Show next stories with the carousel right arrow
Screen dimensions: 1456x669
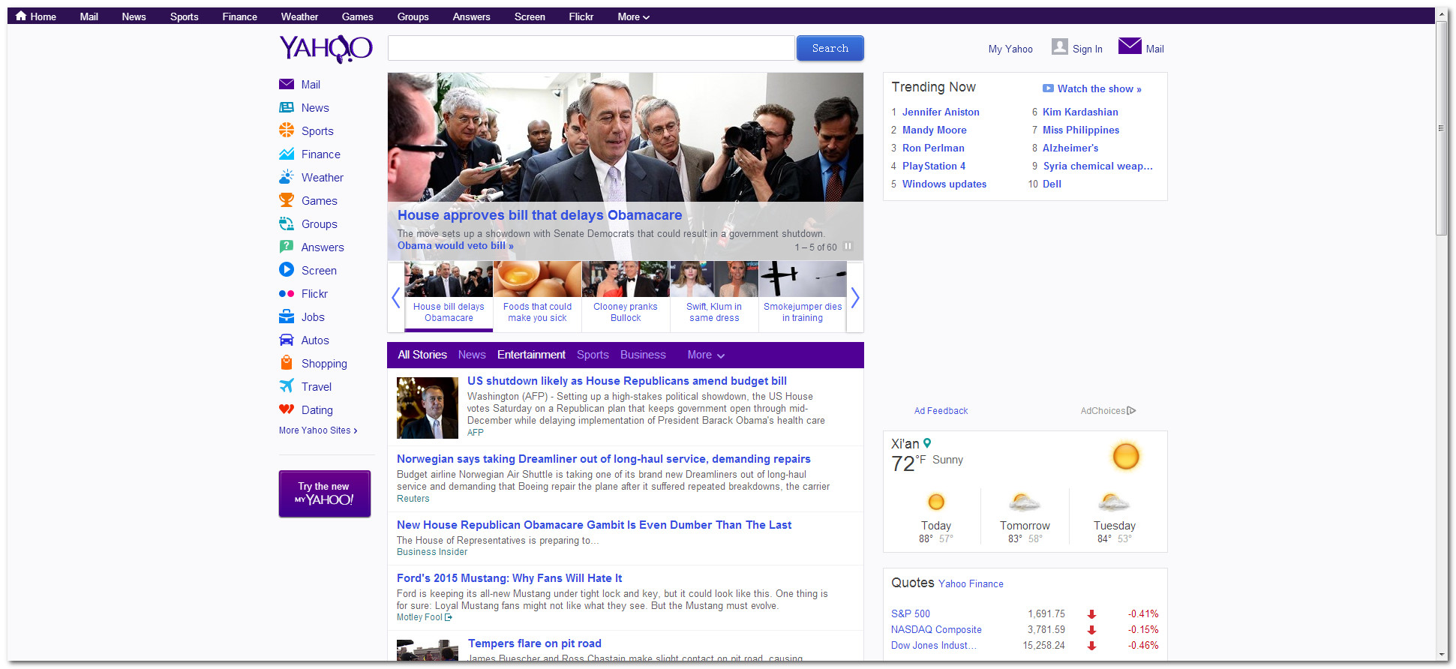click(x=854, y=298)
